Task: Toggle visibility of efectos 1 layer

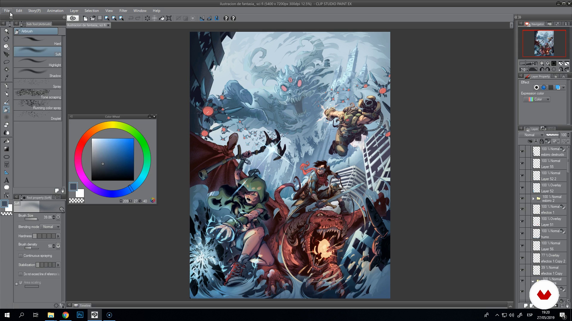Action: tap(522, 209)
